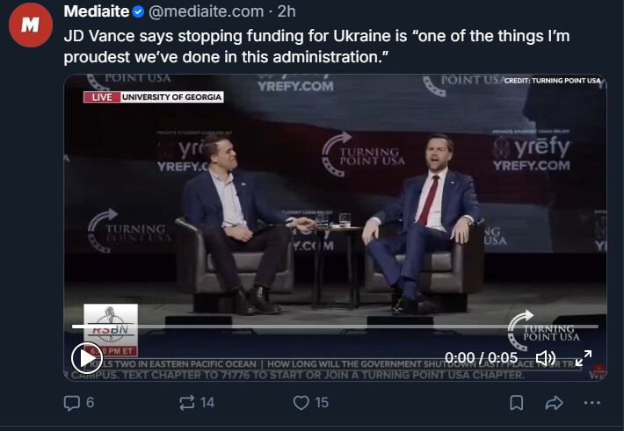Screen dimensions: 624x431
Task: Share the post via arrow icon
Action: point(554,403)
